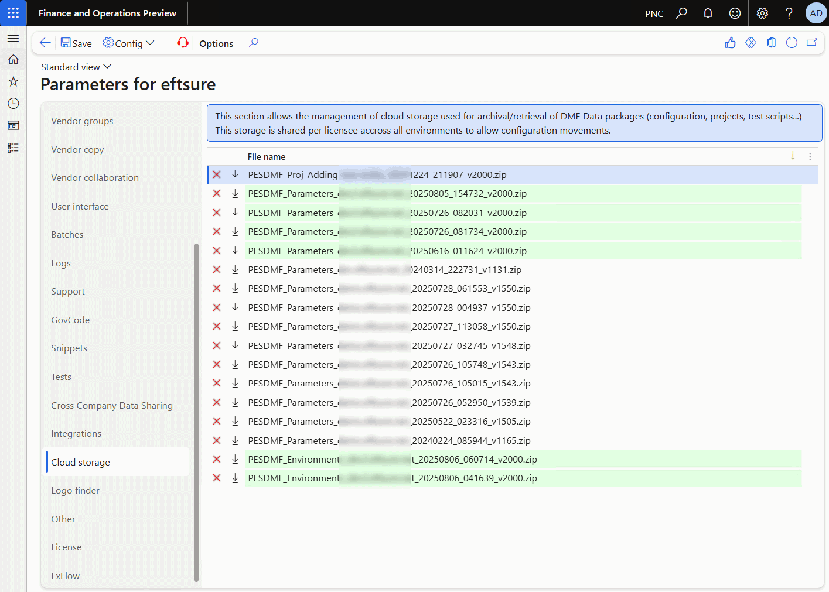Select file name ending 20250522_023316_v1505.zip
829x592 pixels.
389,421
